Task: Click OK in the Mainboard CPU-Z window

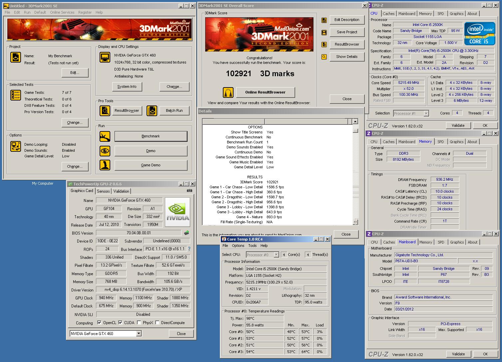Action: click(x=485, y=354)
